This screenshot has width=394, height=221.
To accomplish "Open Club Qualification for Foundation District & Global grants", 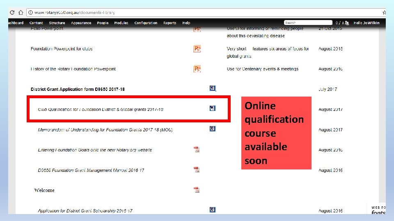I will coord(101,110).
